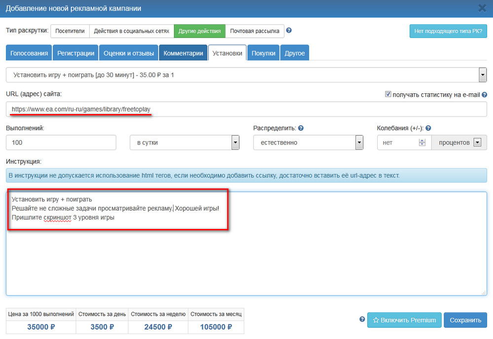The height and width of the screenshot is (339, 493).
Task: Choose Почтовая рассылка promotion type
Action: click(254, 31)
